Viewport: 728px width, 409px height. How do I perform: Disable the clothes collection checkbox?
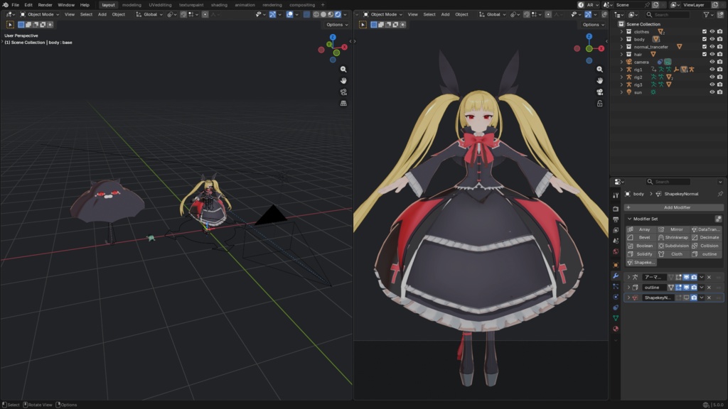704,32
